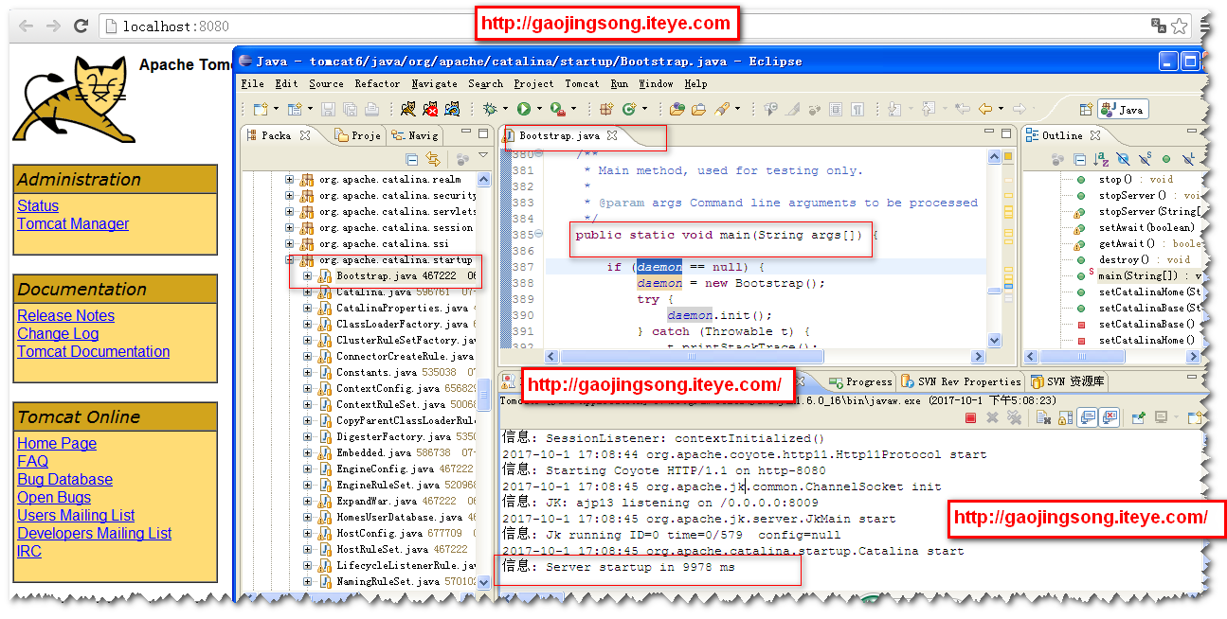Image resolution: width=1227 pixels, height=619 pixels.
Task: Toggle Hide Non-Public Members in Outline
Action: click(x=1166, y=159)
